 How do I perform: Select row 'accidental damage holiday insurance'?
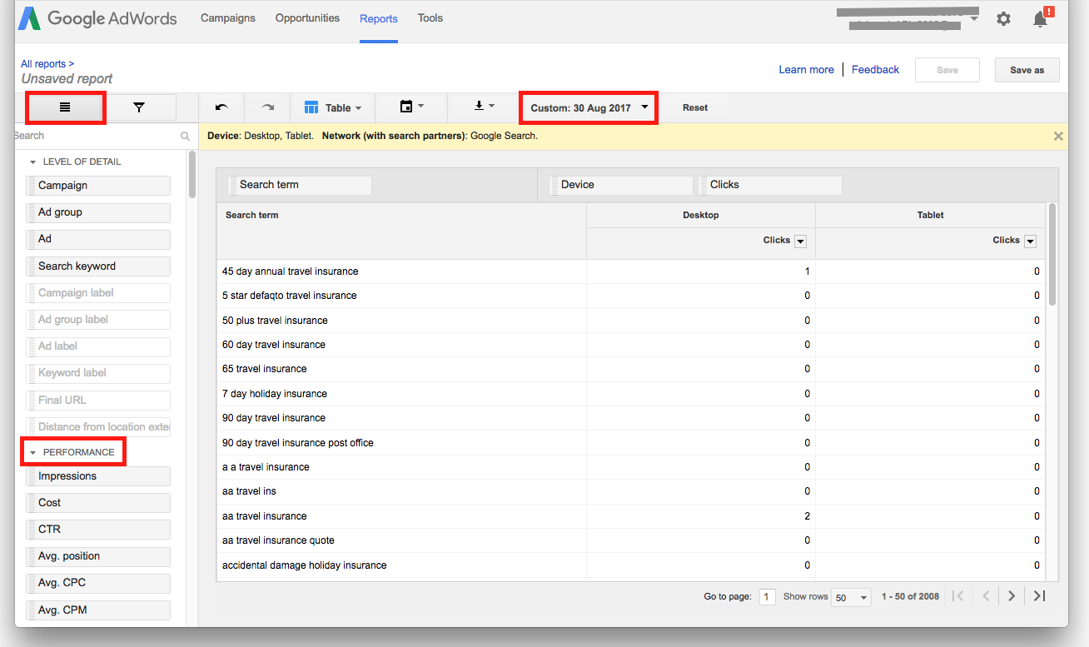[x=631, y=565]
